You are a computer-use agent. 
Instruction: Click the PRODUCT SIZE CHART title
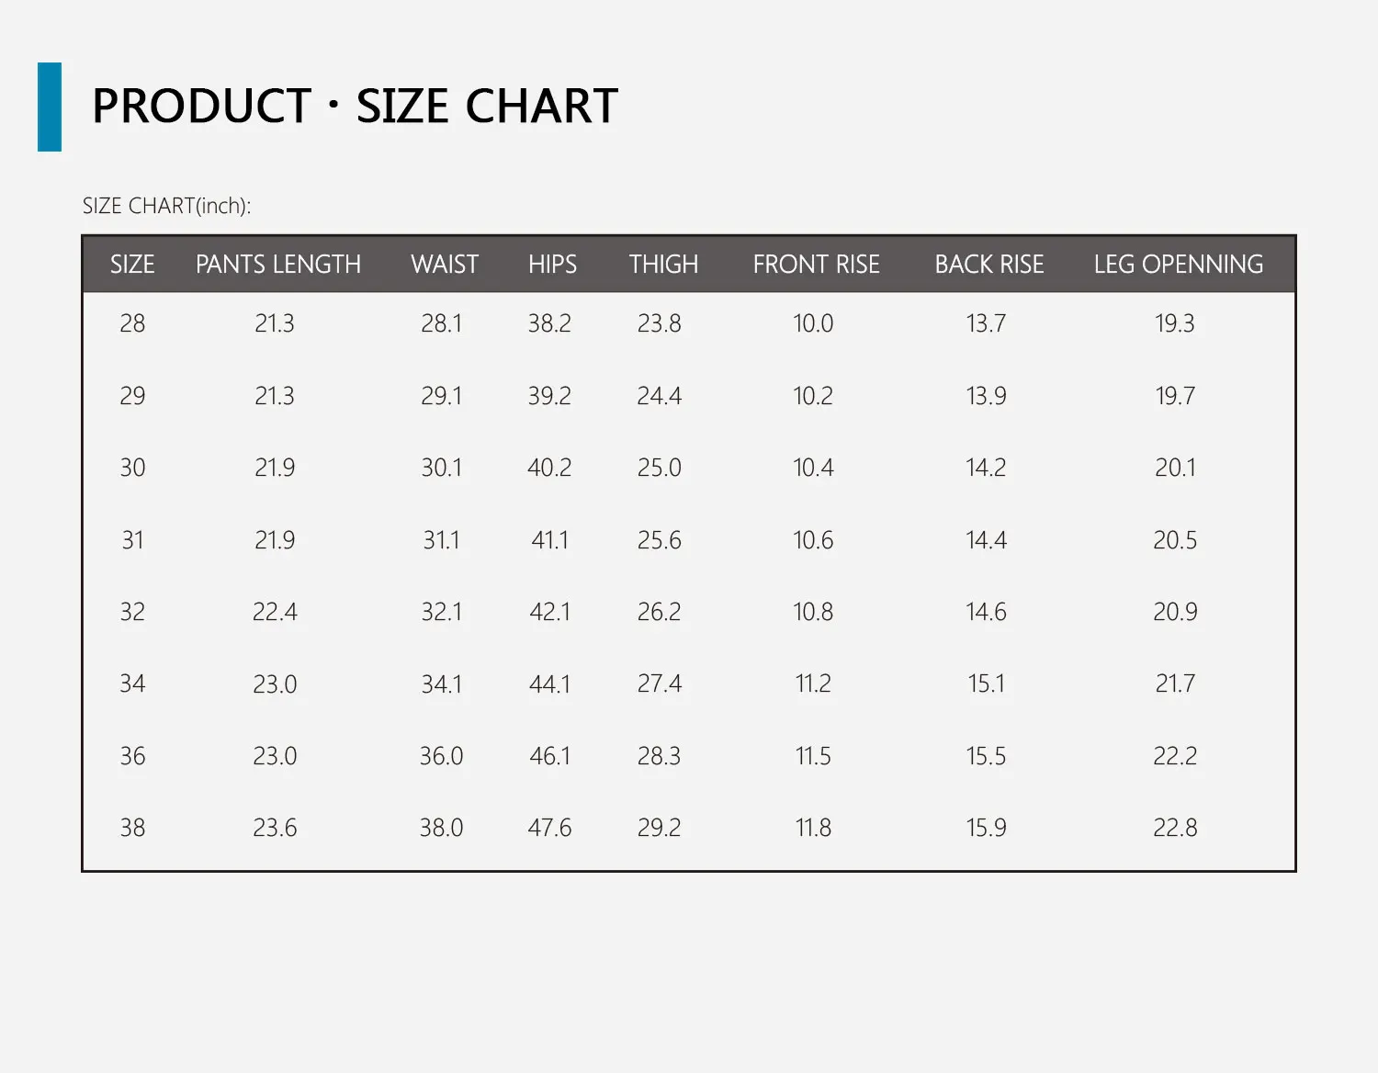point(355,106)
